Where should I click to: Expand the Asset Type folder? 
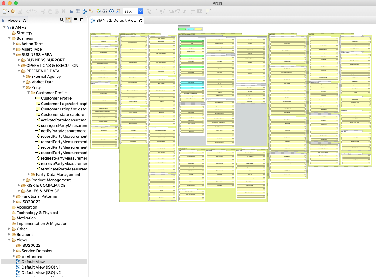14,49
